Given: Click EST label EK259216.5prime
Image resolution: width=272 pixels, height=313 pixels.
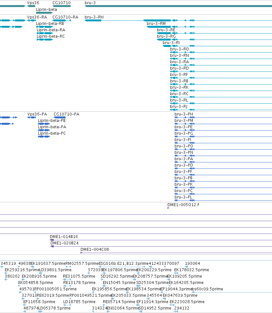Looking at the screenshot, I should pyautogui.click(x=22, y=270).
